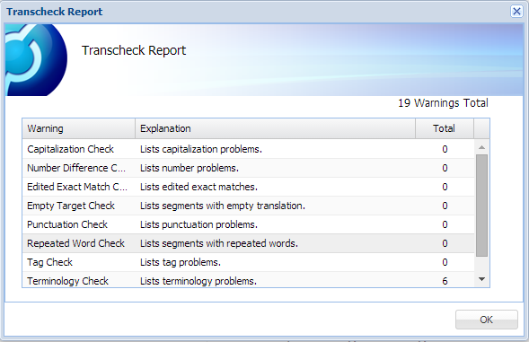Screen dimensions: 529x342
Task: Click 'Lists punctuation problems.' explanation
Action: tap(198, 224)
